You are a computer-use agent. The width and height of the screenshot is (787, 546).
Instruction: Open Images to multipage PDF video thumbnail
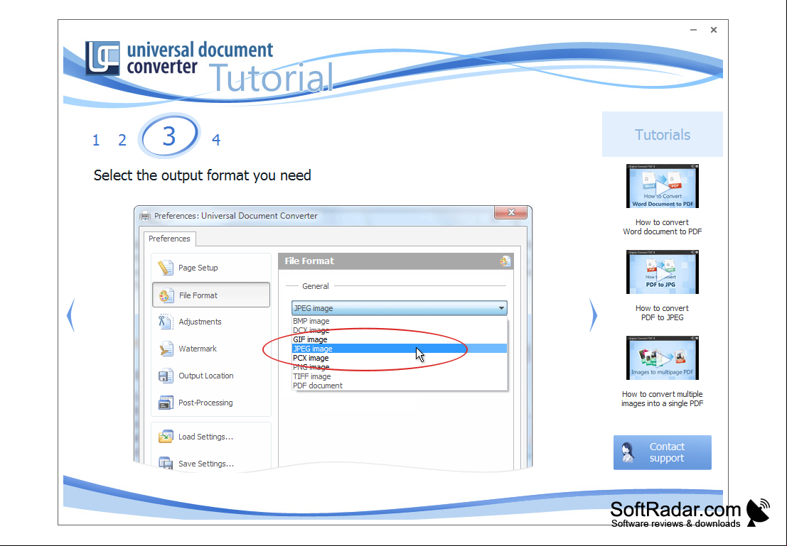coord(662,357)
